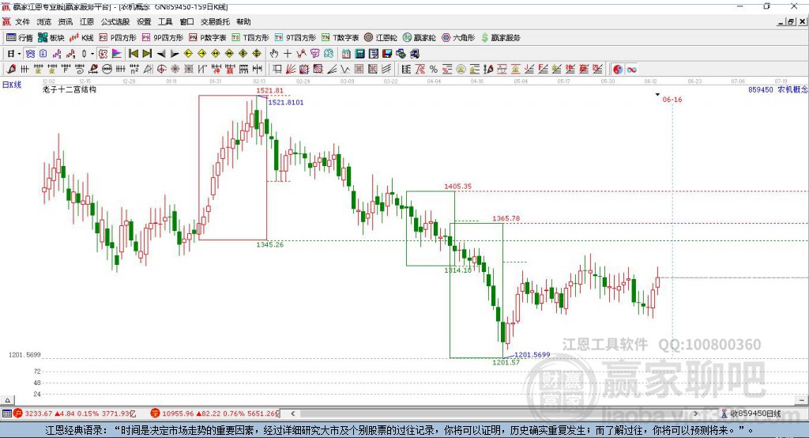Image resolution: width=809 pixels, height=438 pixels.
Task: Click the scrollbar right arrow
Action: (x=695, y=413)
